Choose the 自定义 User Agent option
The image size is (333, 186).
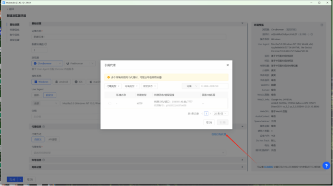[x=50, y=95]
